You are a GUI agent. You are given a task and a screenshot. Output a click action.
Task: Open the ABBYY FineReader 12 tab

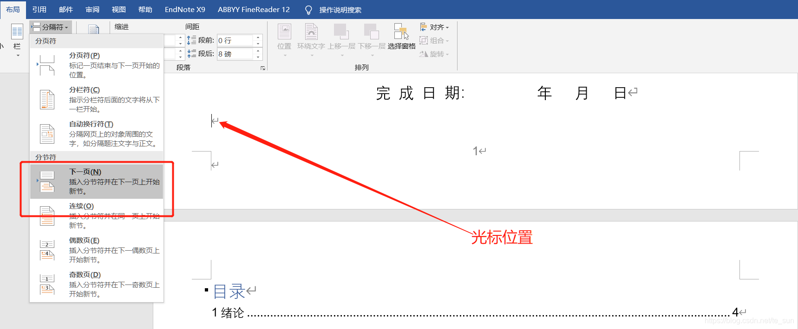(254, 9)
